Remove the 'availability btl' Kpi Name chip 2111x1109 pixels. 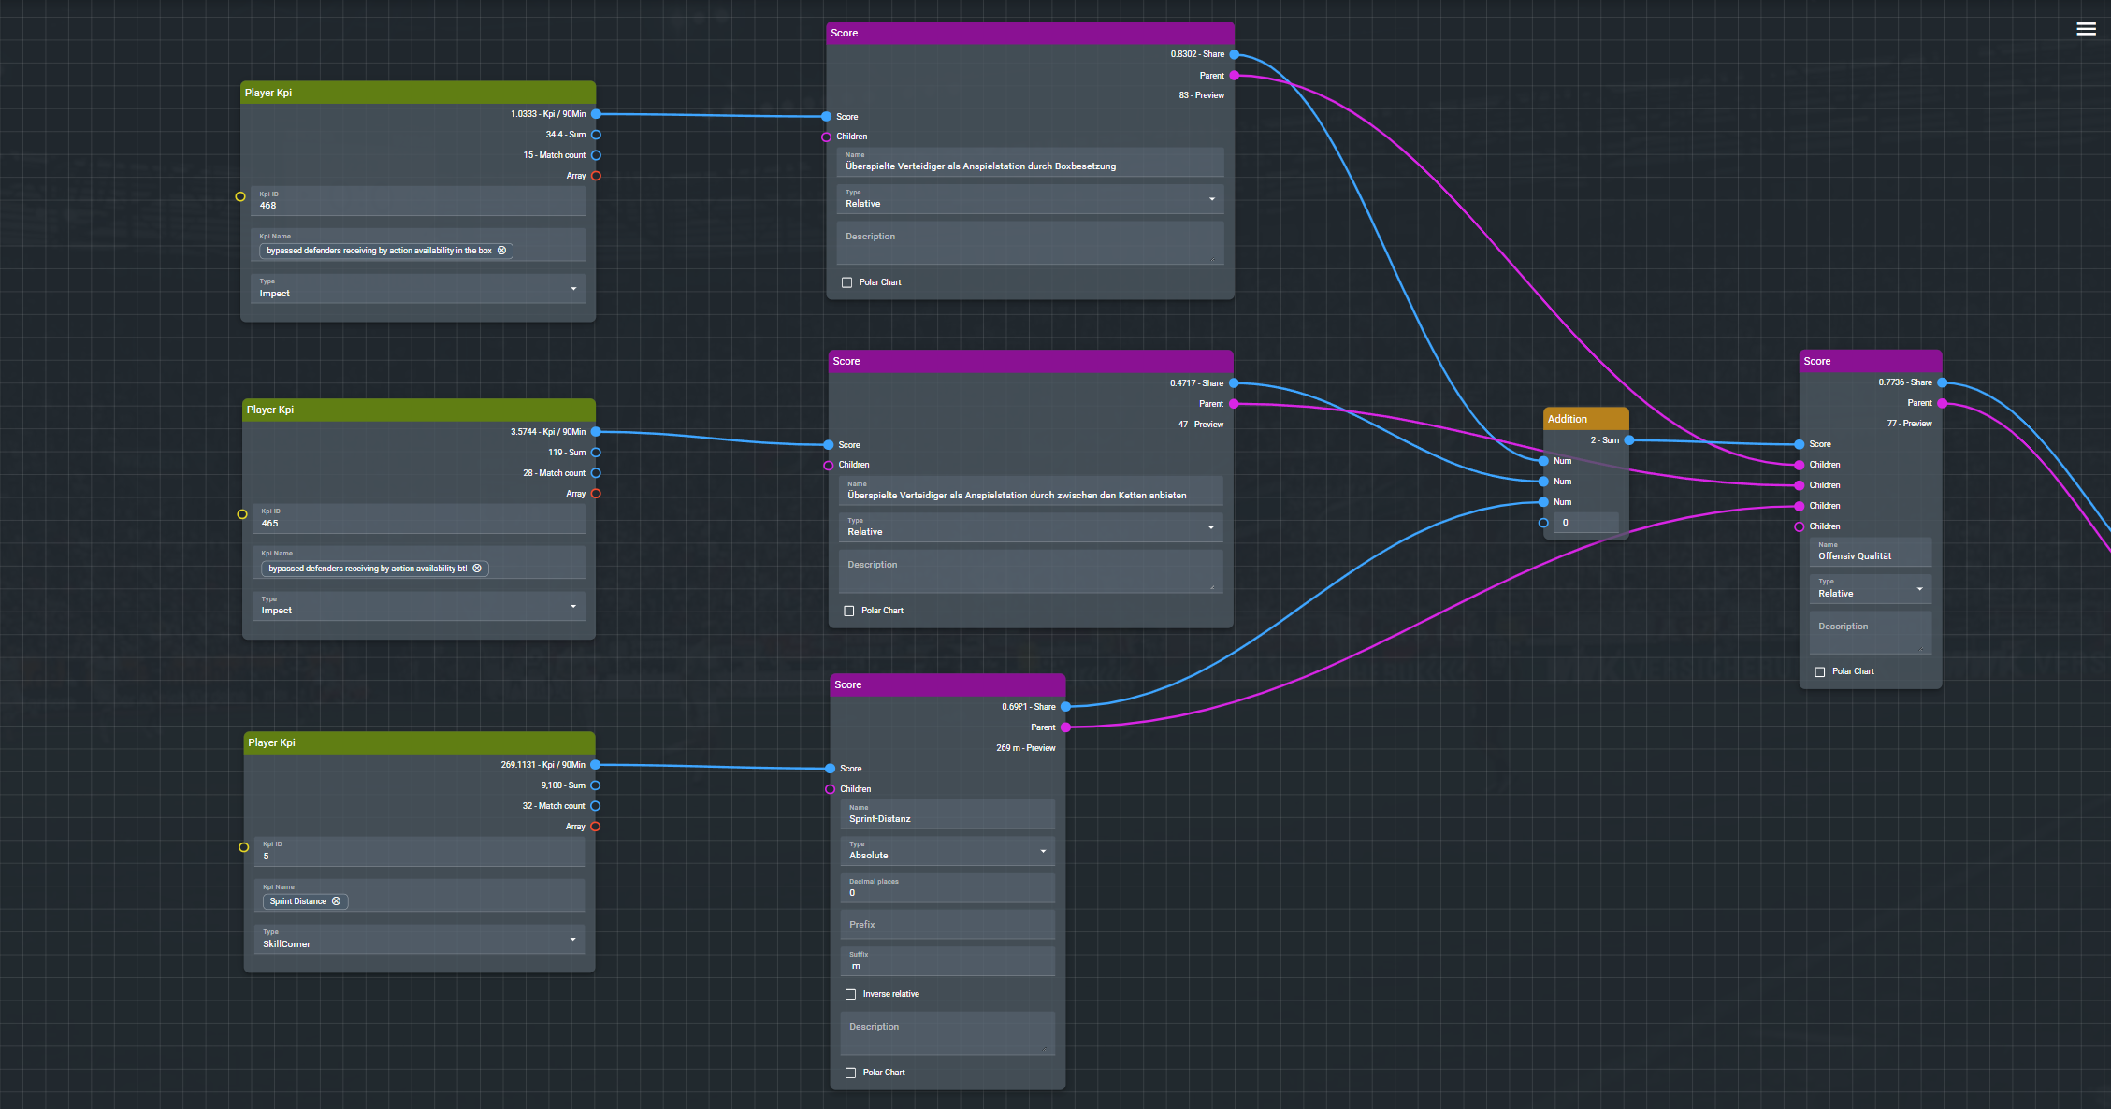click(477, 569)
